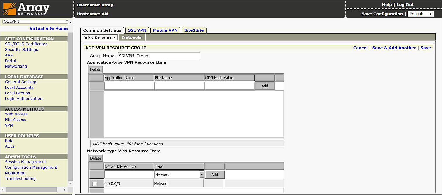Open the Type dropdown showing Network
The image size is (442, 195).
tap(201, 174)
